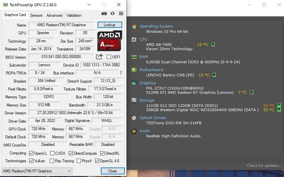Click the Digital Signature value WHQL
Screen dimensions: 284x177
(107, 121)
